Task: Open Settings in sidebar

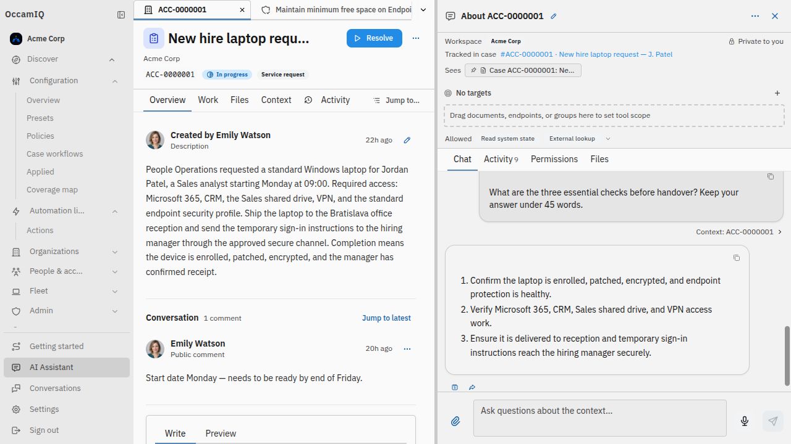Action: click(x=67, y=409)
